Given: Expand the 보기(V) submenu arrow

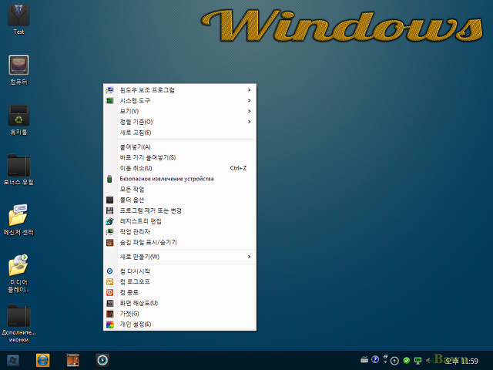Looking at the screenshot, I should [x=249, y=111].
